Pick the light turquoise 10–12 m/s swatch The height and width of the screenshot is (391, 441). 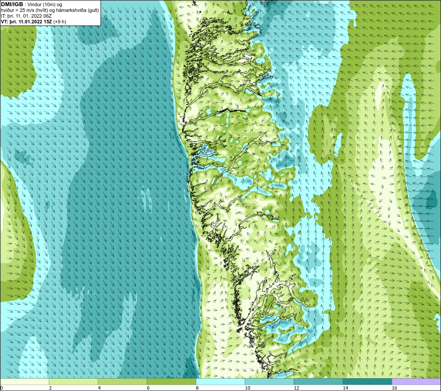point(269,382)
